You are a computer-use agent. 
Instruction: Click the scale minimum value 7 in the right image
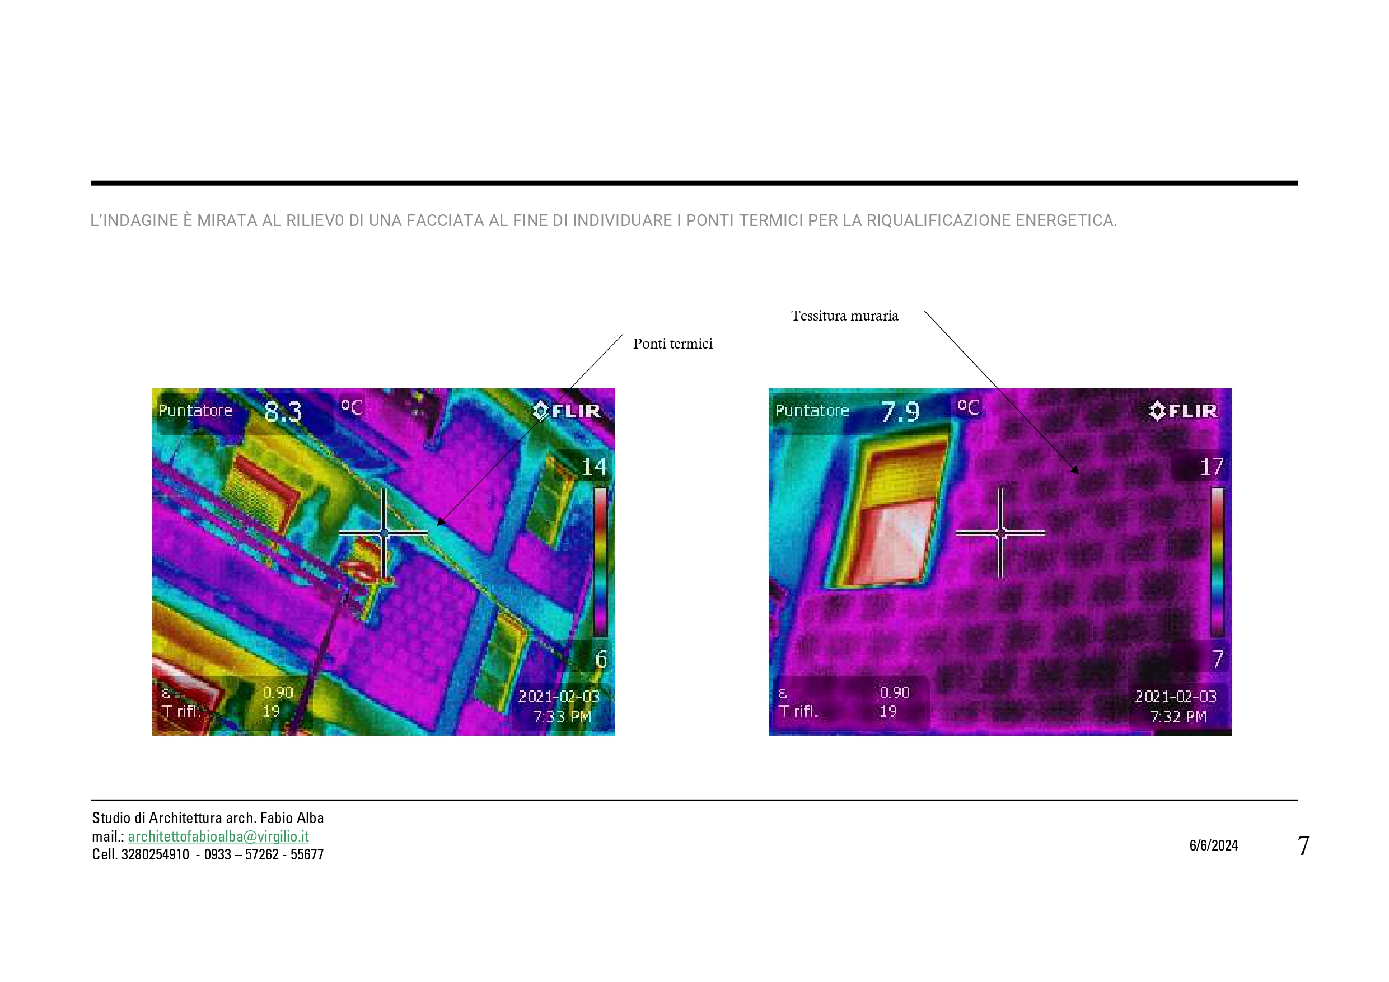[1218, 659]
